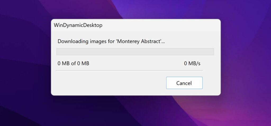Click the empty download progress bar
The image size is (271, 126).
[x=135, y=52]
